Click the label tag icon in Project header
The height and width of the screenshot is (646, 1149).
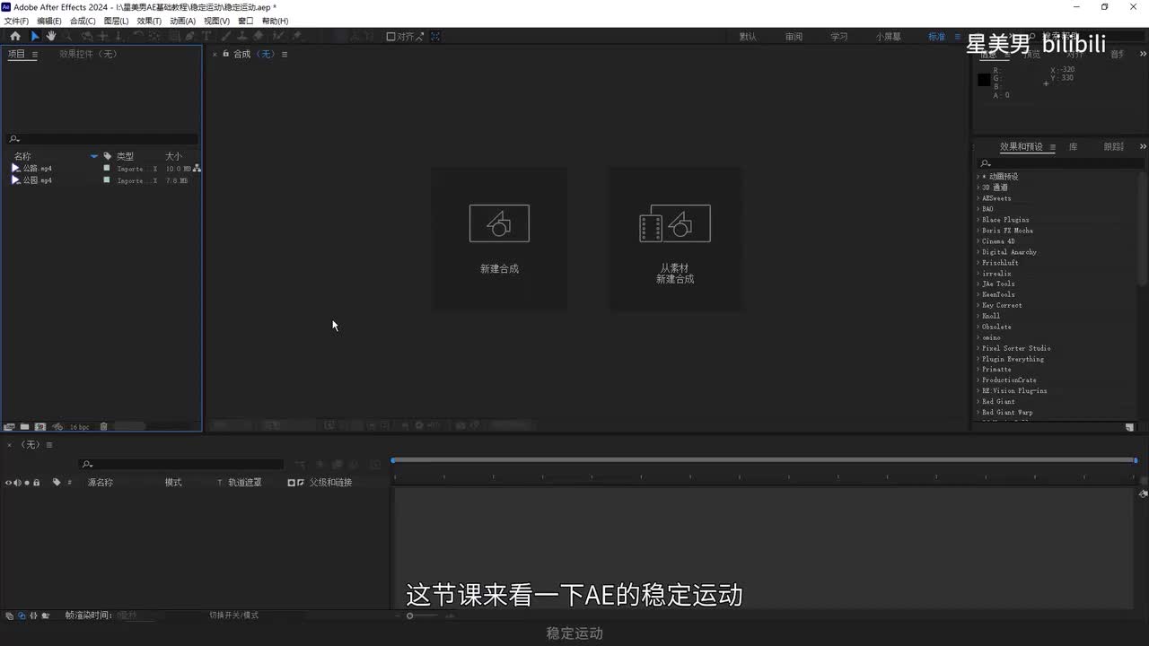pos(108,156)
